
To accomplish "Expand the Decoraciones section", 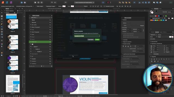I will 150,41.
